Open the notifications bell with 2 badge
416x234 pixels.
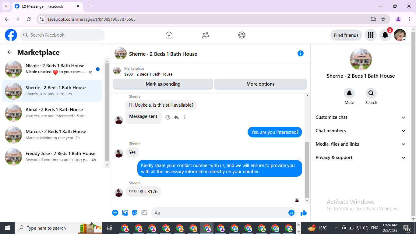[385, 35]
